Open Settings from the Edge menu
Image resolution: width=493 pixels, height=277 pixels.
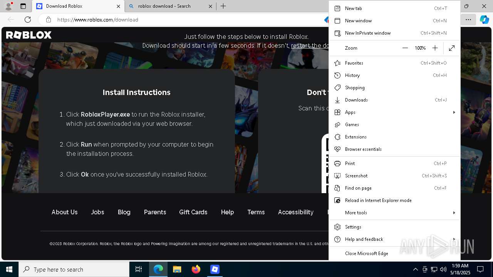tap(394, 227)
